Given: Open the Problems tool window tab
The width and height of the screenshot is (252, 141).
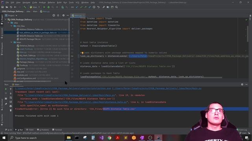Looking at the screenshot, I should pyautogui.click(x=43, y=130).
